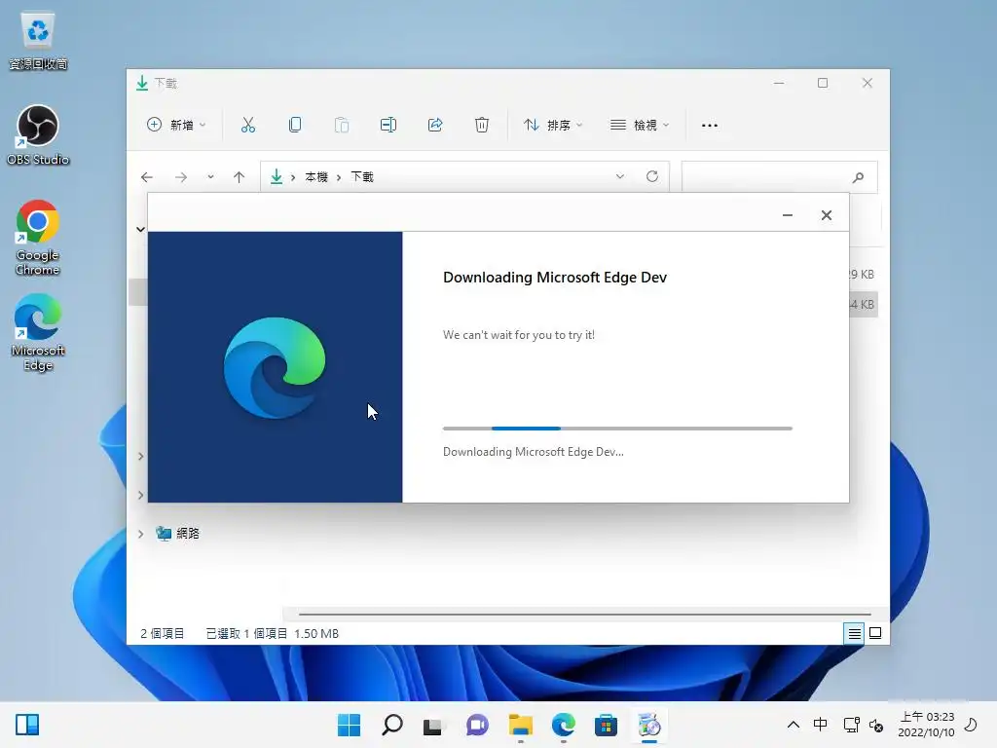
Task: Open the 新增 (New) dropdown
Action: 176,125
